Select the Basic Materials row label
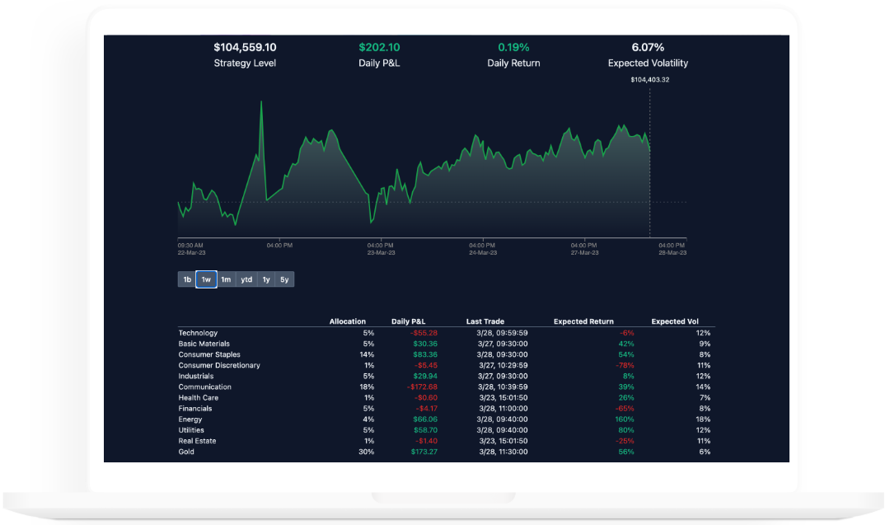The image size is (890, 525). coord(204,344)
